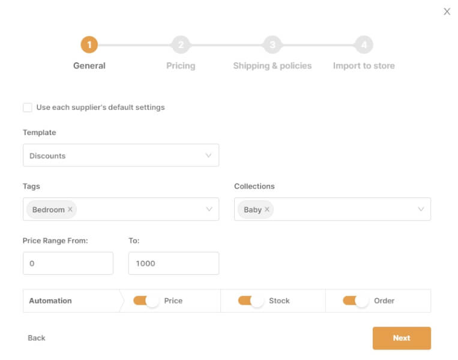The width and height of the screenshot is (458, 360).
Task: Click step 2 Pricing circle icon
Action: (181, 44)
